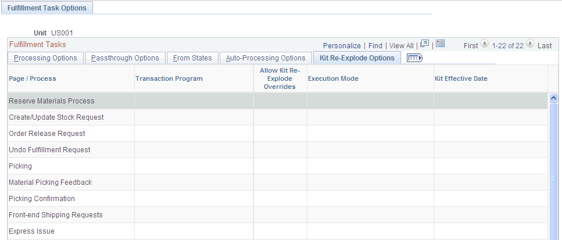This screenshot has width=562, height=240.
Task: Select Picking Confirmation row
Action: click(278, 198)
